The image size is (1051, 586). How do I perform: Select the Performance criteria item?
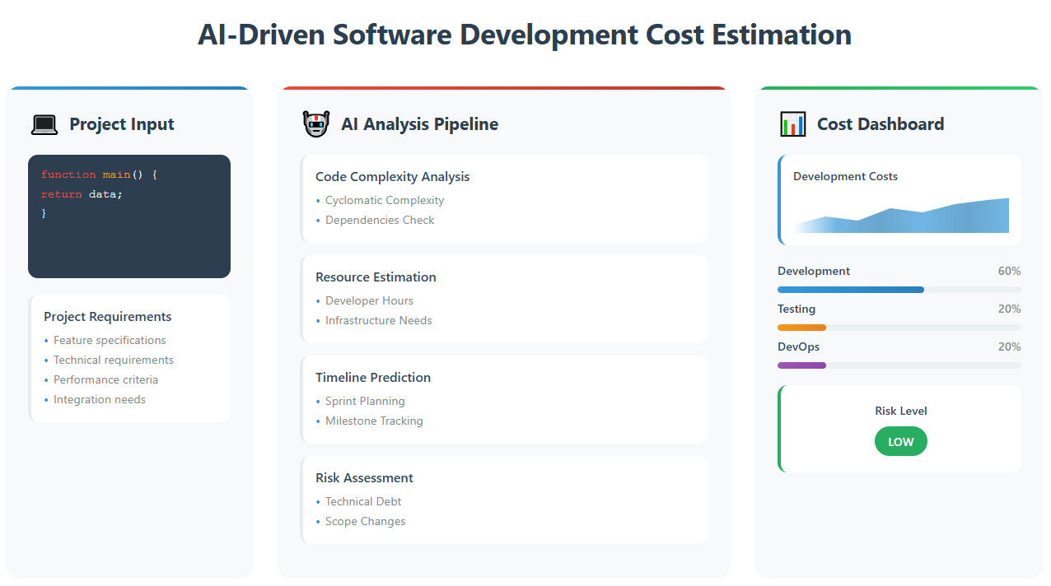(105, 379)
